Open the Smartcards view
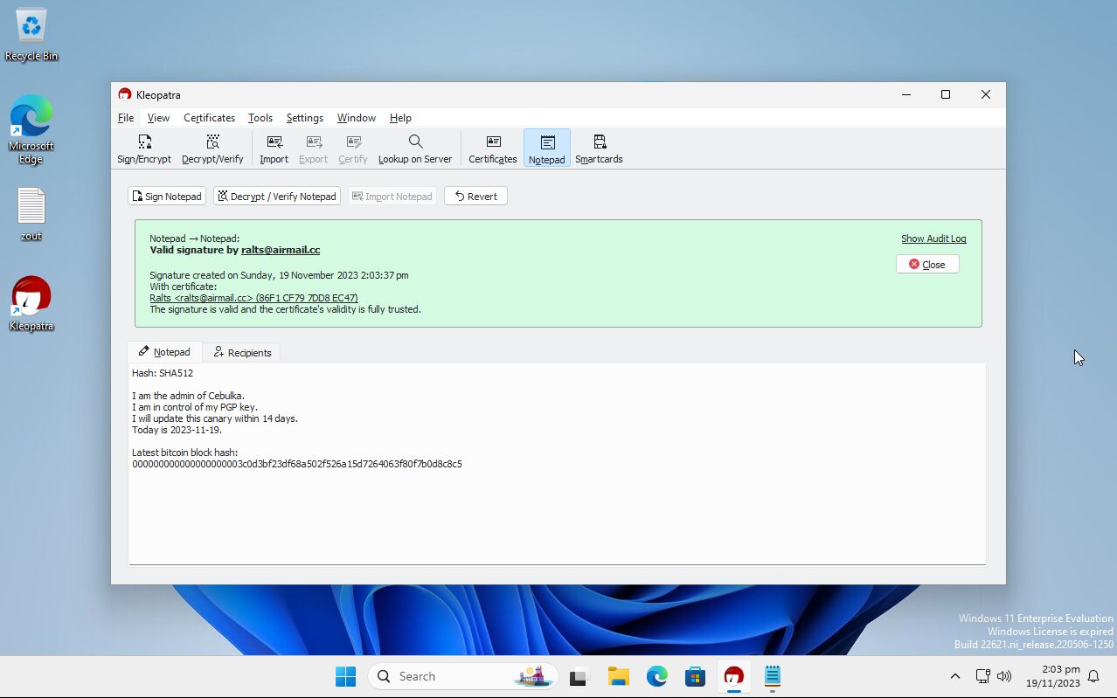The width and height of the screenshot is (1117, 698). click(x=599, y=148)
